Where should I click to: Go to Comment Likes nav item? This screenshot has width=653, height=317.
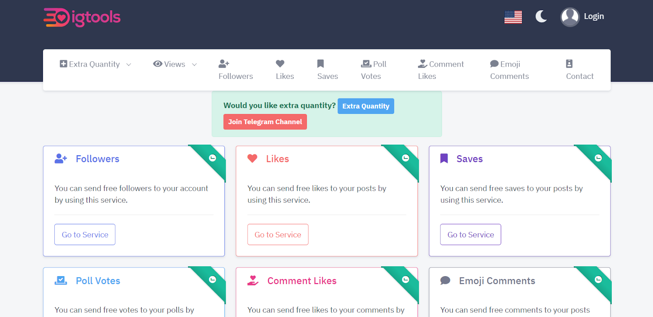(x=440, y=70)
